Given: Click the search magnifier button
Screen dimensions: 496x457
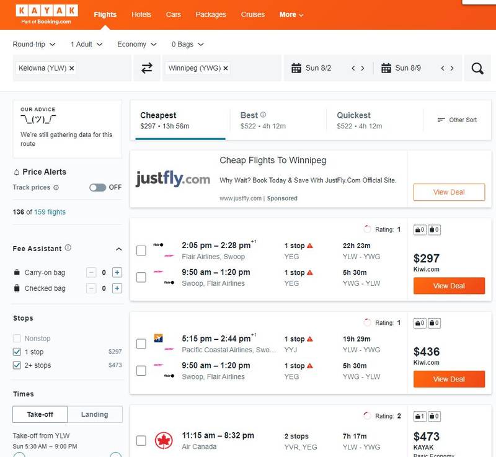Looking at the screenshot, I should (477, 68).
